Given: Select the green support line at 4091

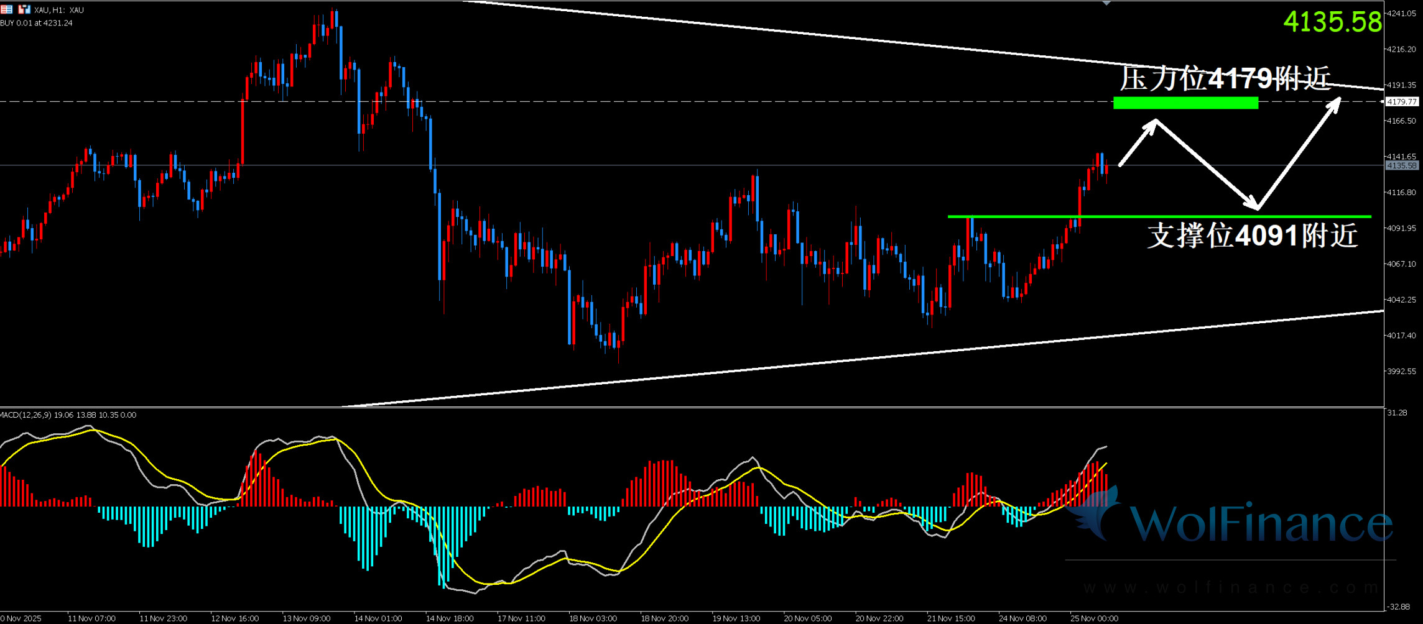Looking at the screenshot, I should (x=1159, y=216).
